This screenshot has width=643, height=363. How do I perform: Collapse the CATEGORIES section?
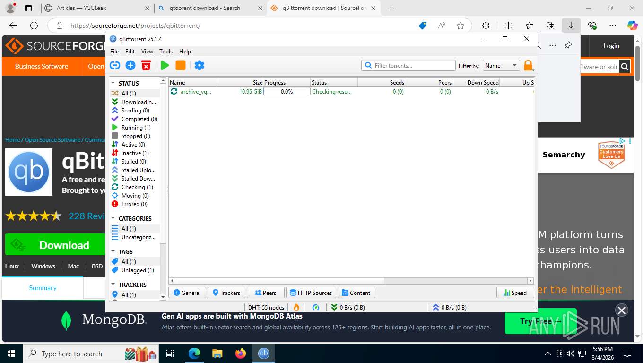(x=113, y=218)
